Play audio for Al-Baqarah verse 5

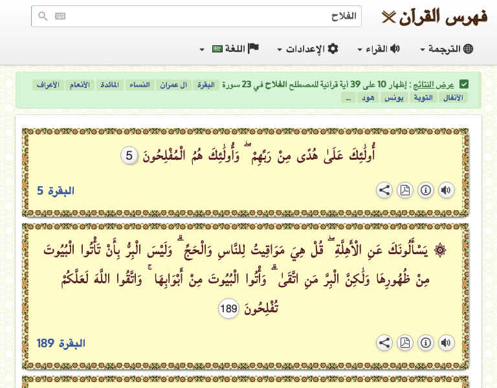(447, 190)
